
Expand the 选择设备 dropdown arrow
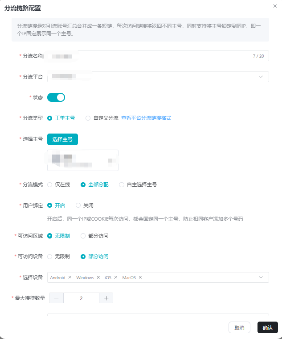tap(261, 277)
